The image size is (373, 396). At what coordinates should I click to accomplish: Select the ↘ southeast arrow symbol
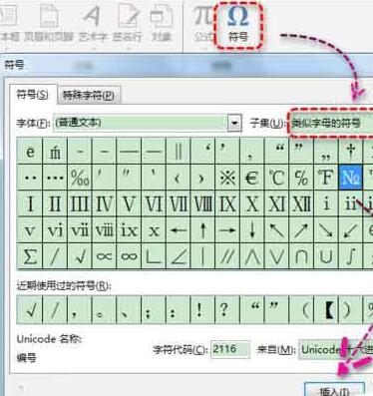pos(326,229)
